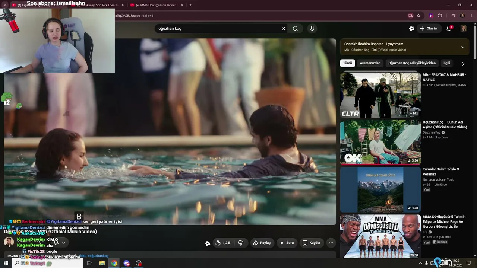Save the video with Kaydet
The height and width of the screenshot is (268, 477).
click(x=311, y=243)
